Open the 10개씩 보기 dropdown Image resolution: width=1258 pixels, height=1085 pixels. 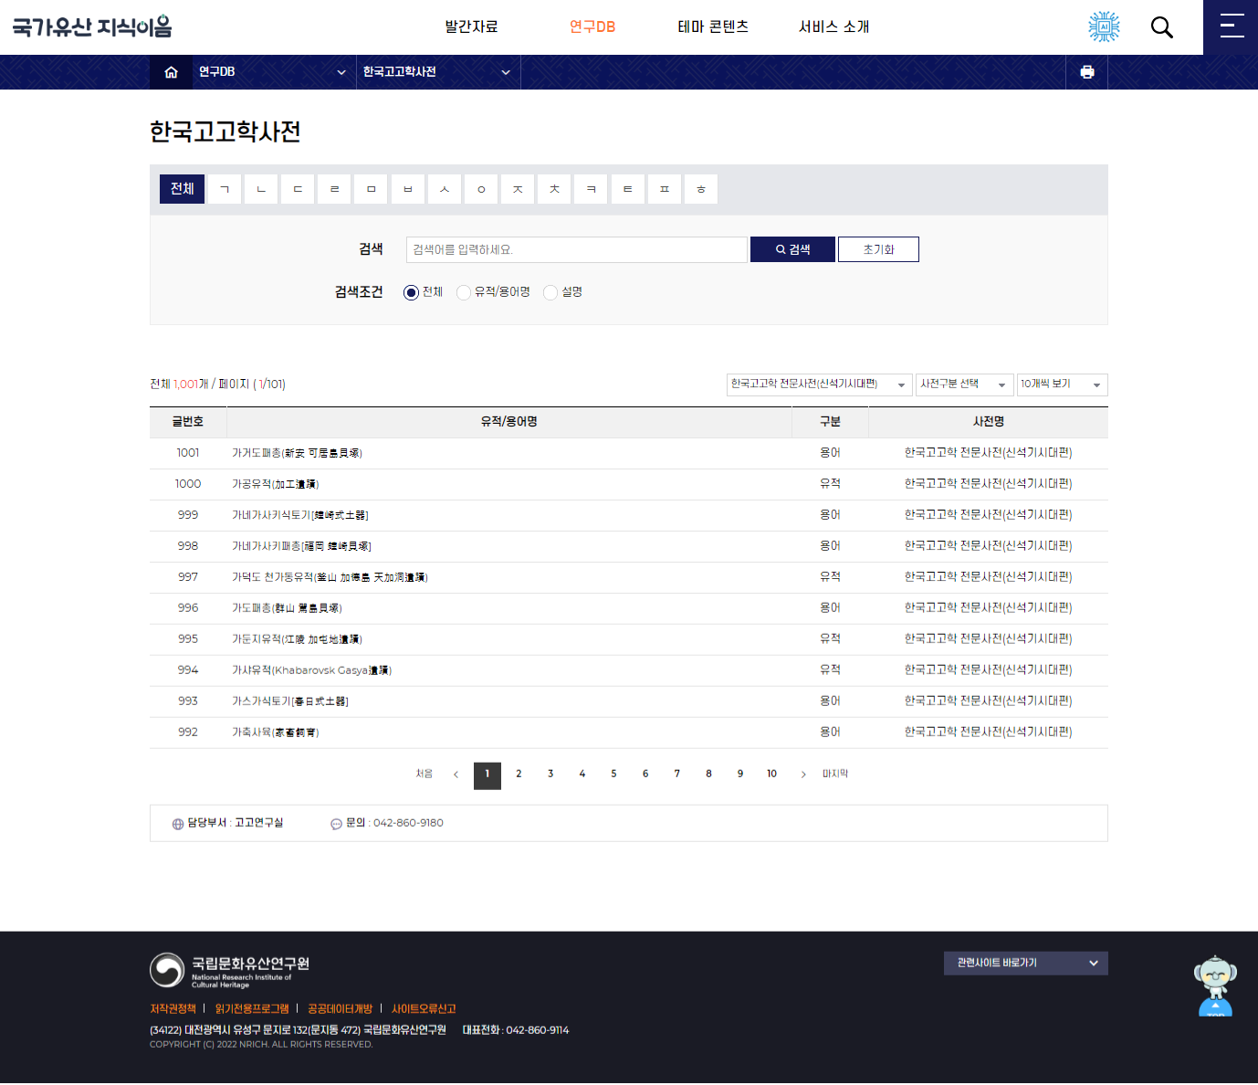[1062, 384]
